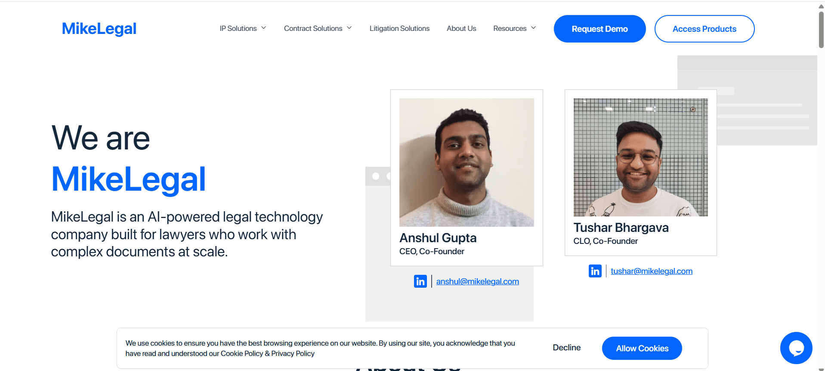This screenshot has width=825, height=371.
Task: Open Anshul Gupta's LinkedIn icon
Action: 420,281
